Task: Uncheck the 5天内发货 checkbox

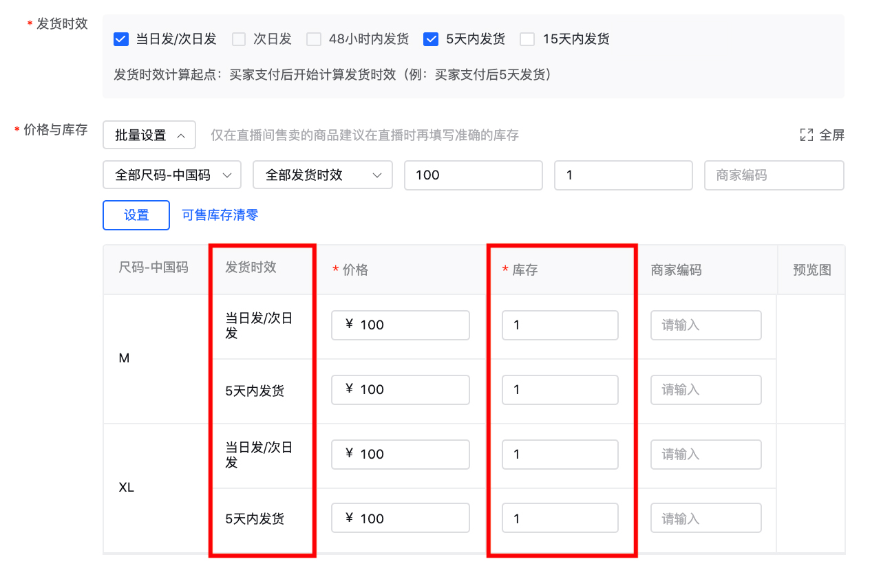Action: coord(431,39)
